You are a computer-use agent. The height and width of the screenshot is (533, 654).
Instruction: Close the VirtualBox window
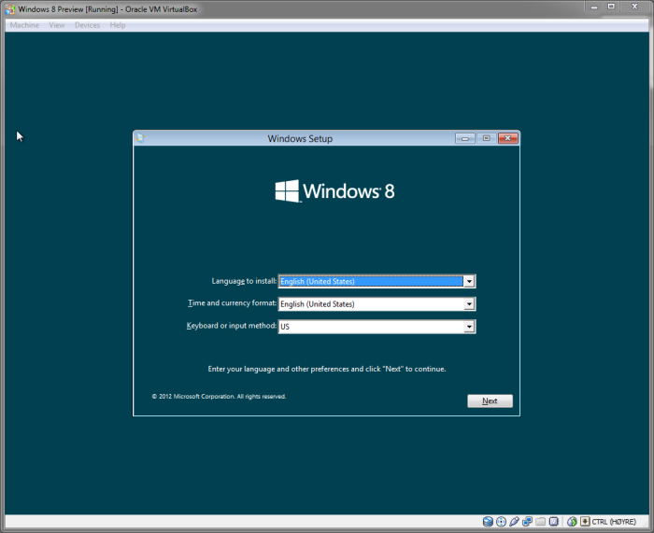[x=634, y=7]
